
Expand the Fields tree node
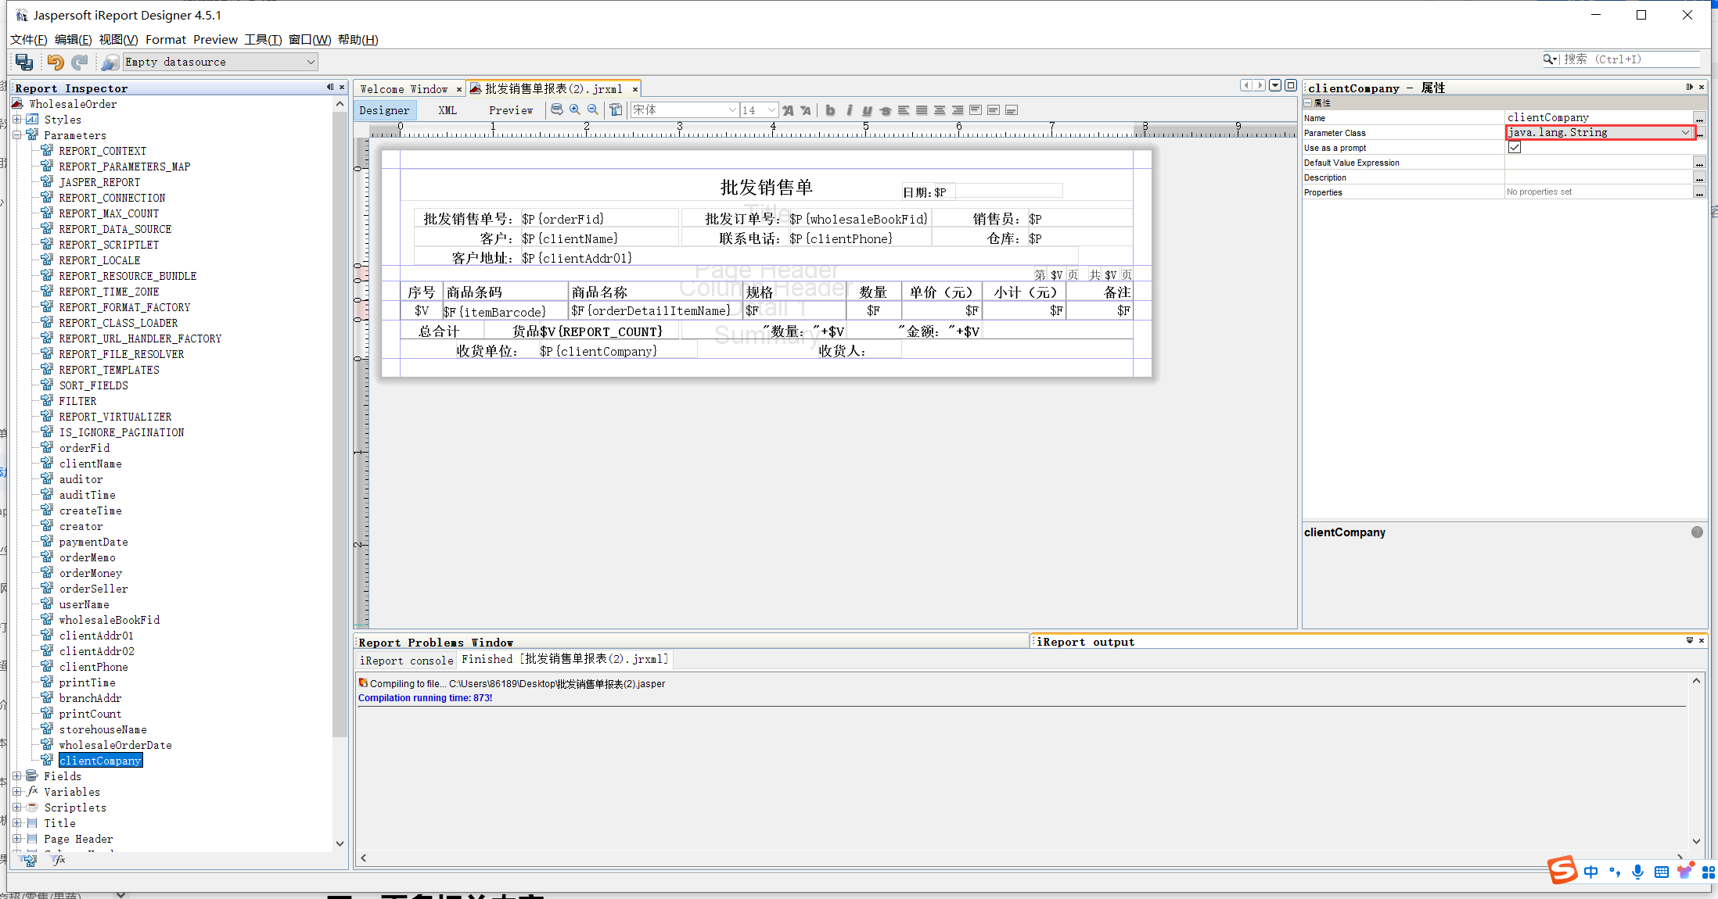pos(17,776)
